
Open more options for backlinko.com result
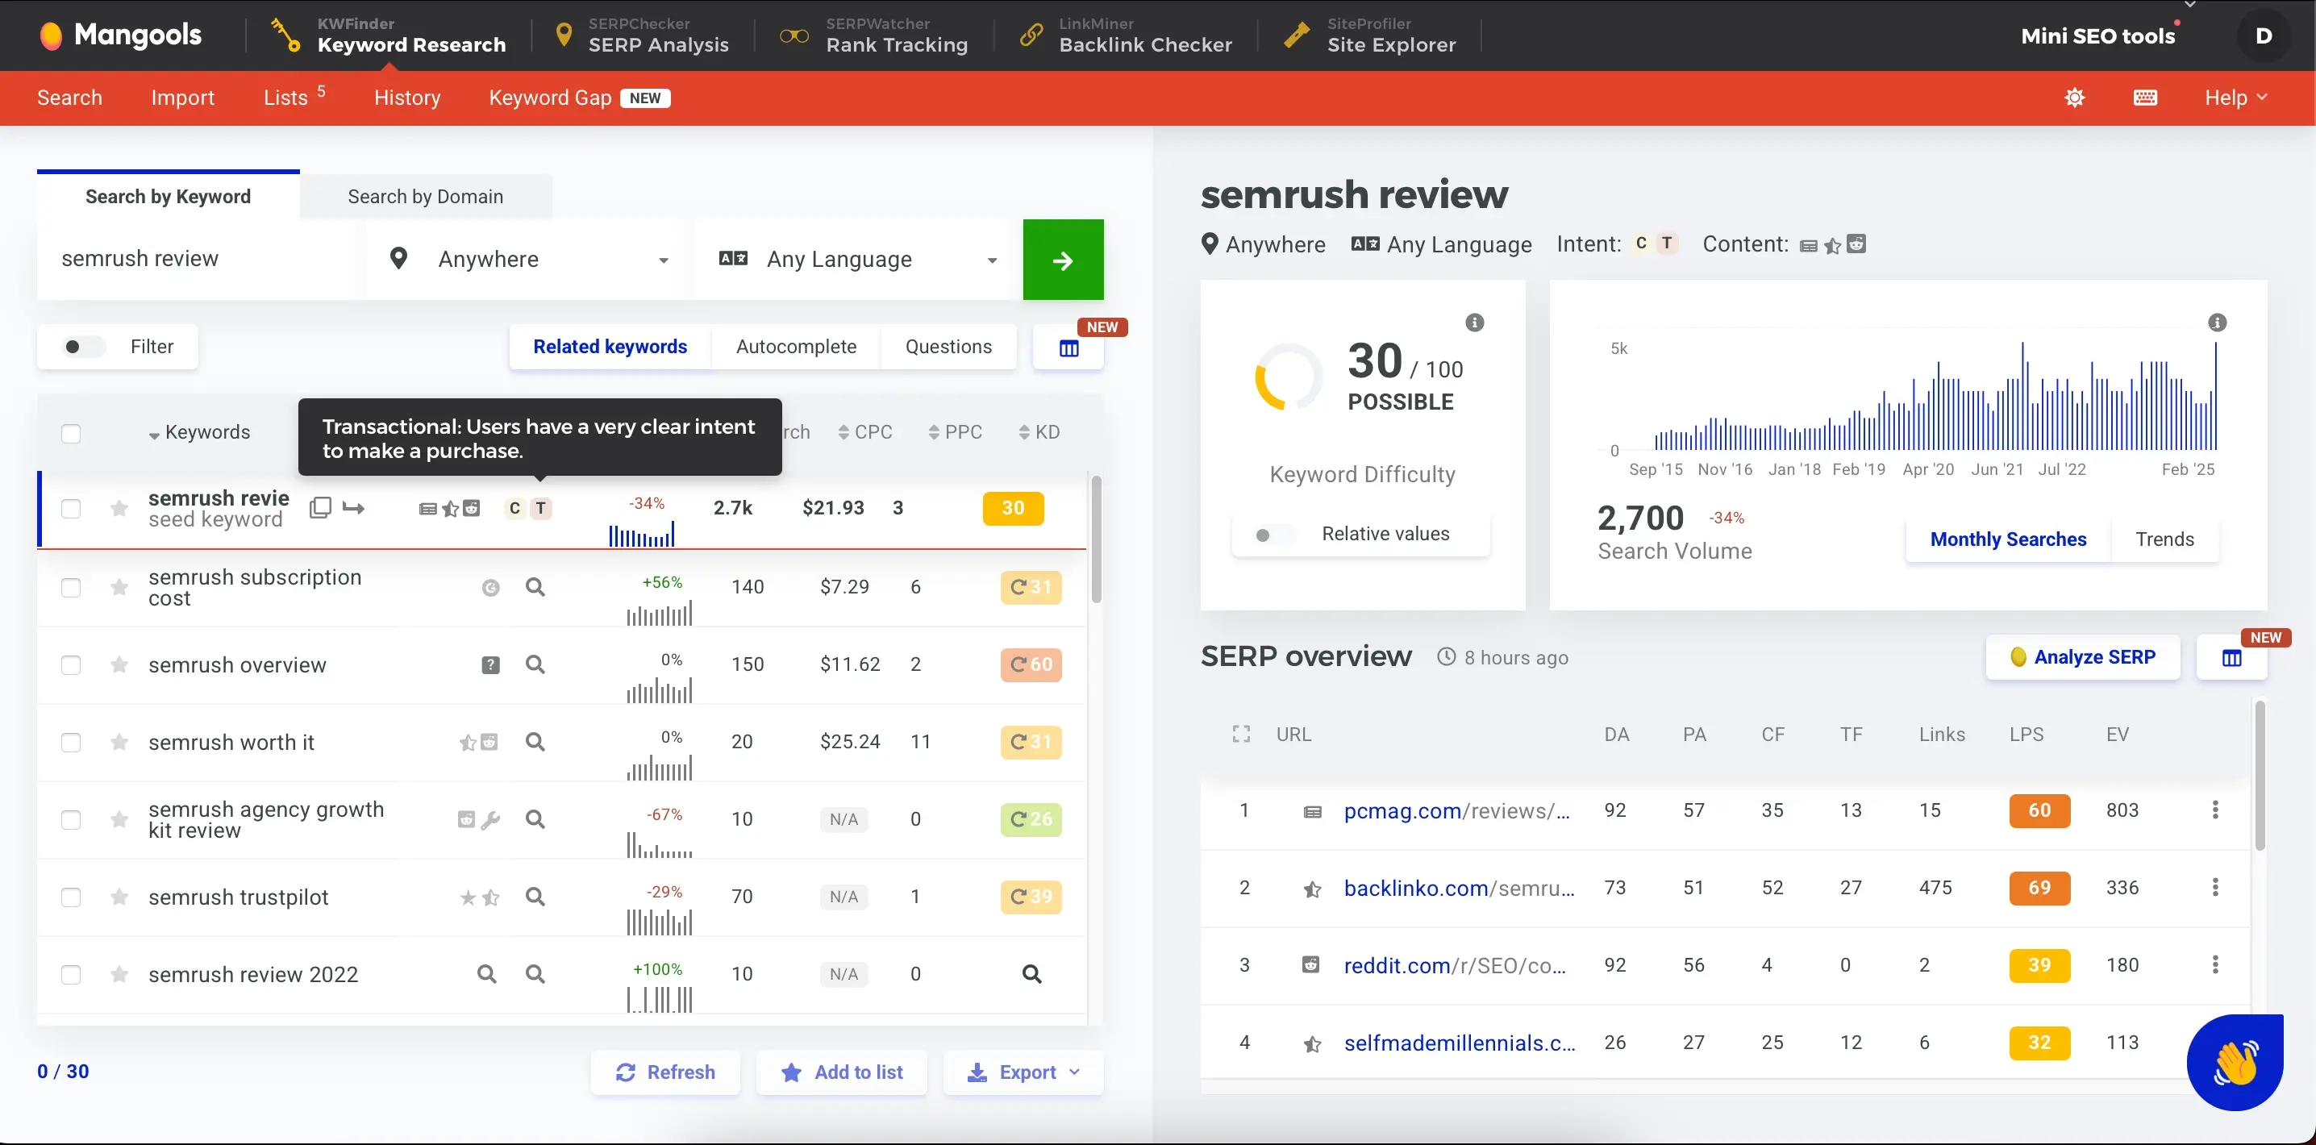point(2215,887)
